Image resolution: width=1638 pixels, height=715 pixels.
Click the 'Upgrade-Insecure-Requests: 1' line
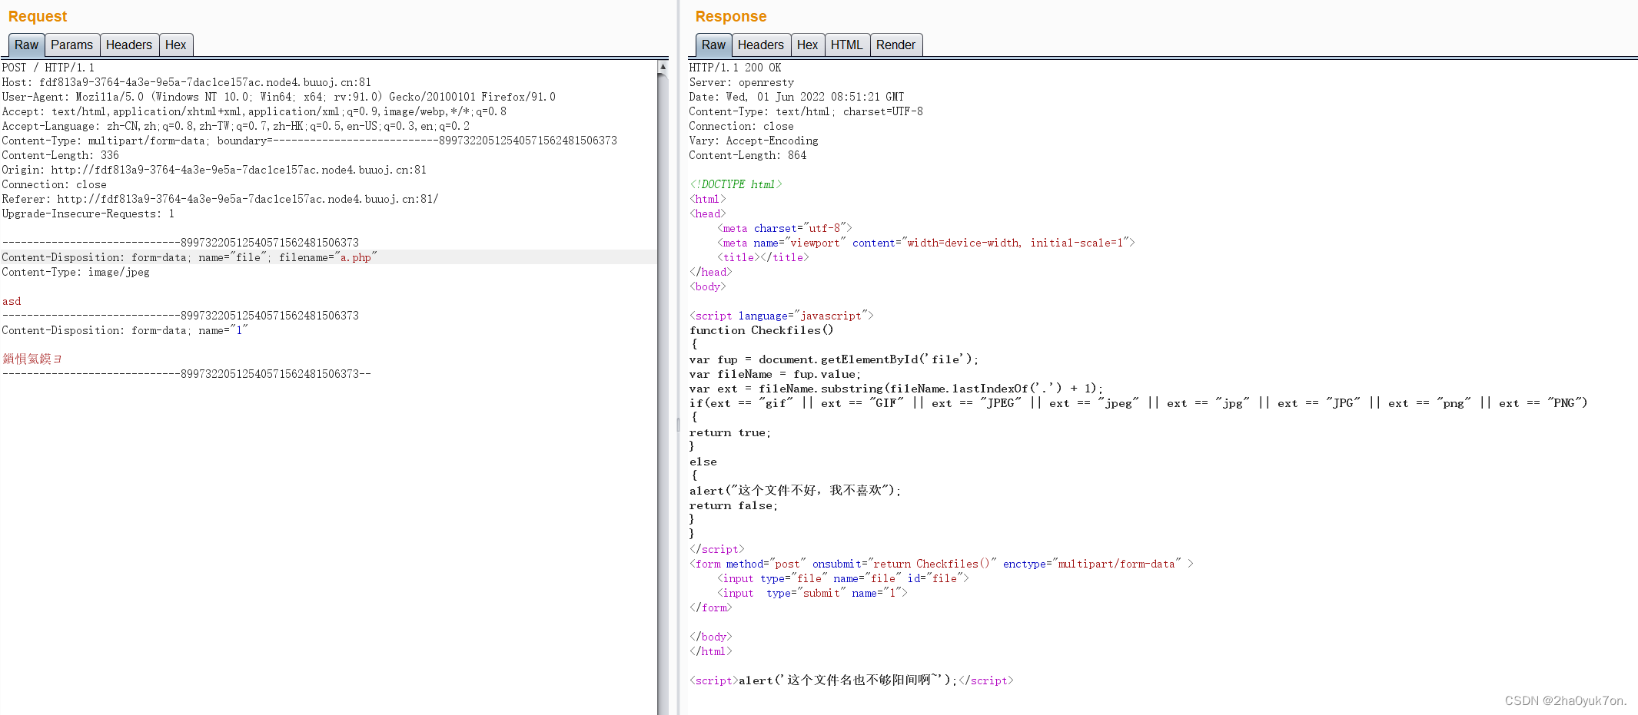88,214
